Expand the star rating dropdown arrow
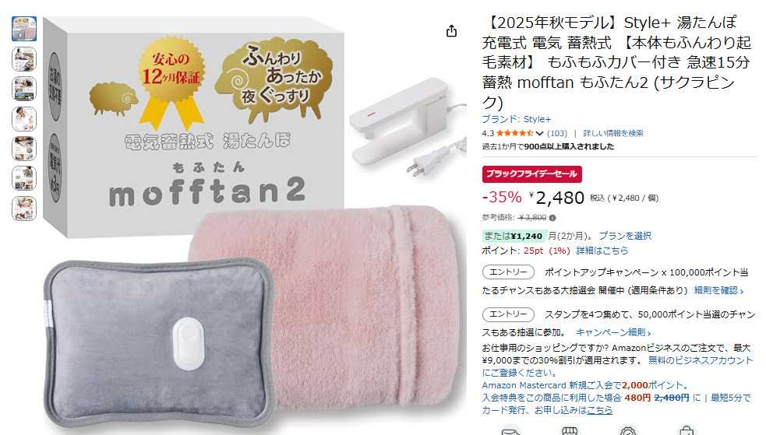 point(539,133)
